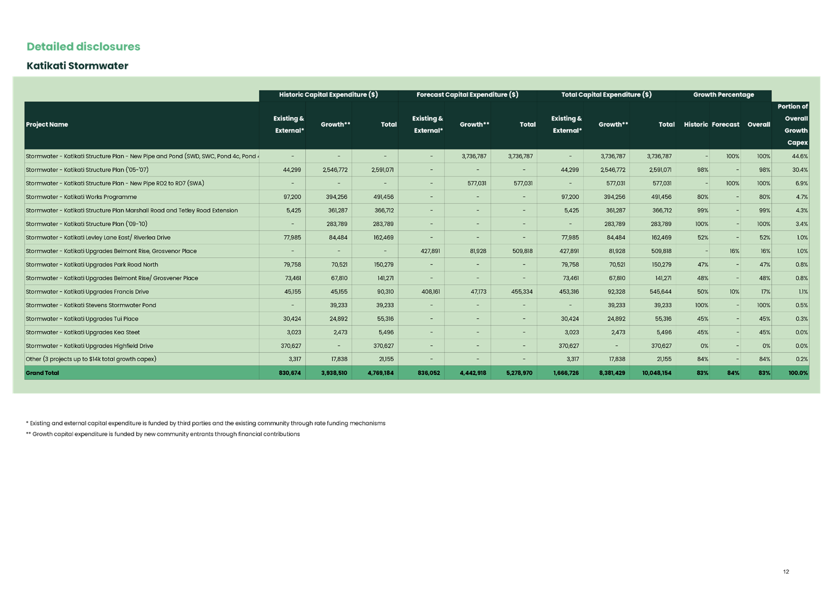Select the Katikati Upgrades Highfield Drive row name
The height and width of the screenshot is (594, 840).
[x=90, y=346]
